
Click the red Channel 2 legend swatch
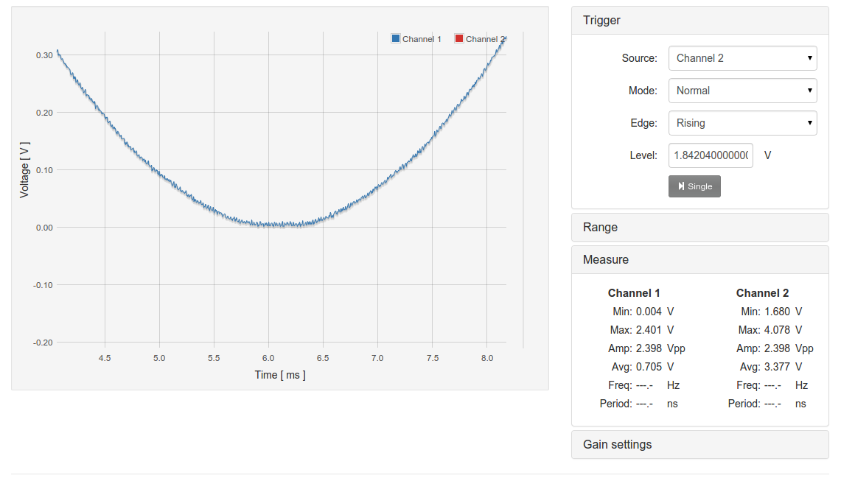point(459,39)
